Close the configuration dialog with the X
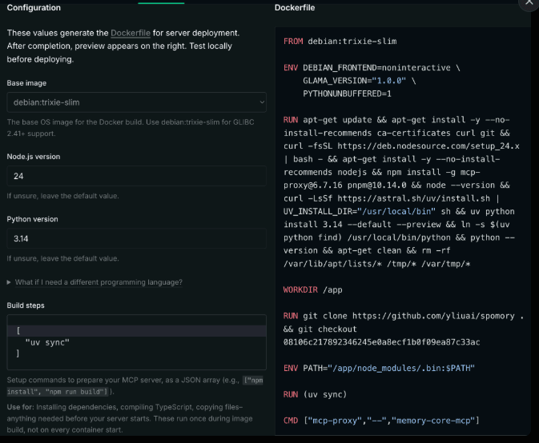 tap(529, 2)
